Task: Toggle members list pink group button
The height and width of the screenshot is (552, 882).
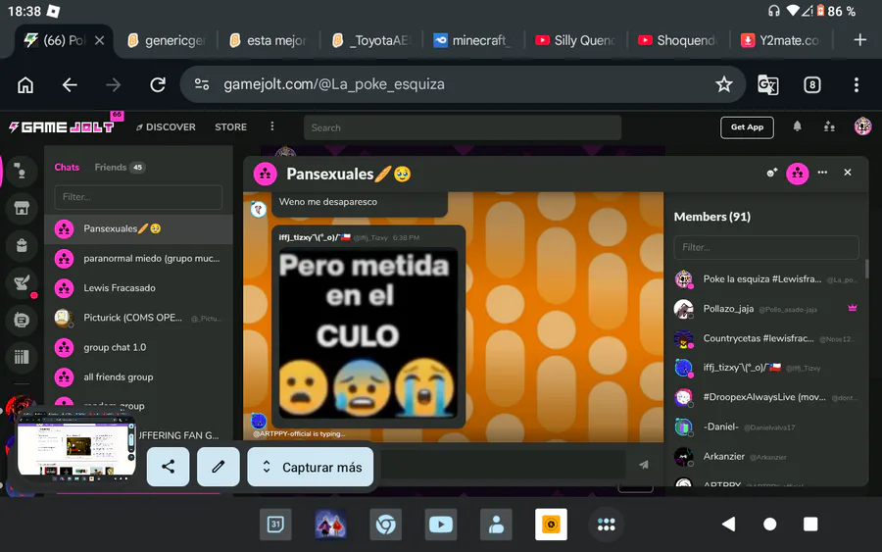Action: pyautogui.click(x=797, y=174)
